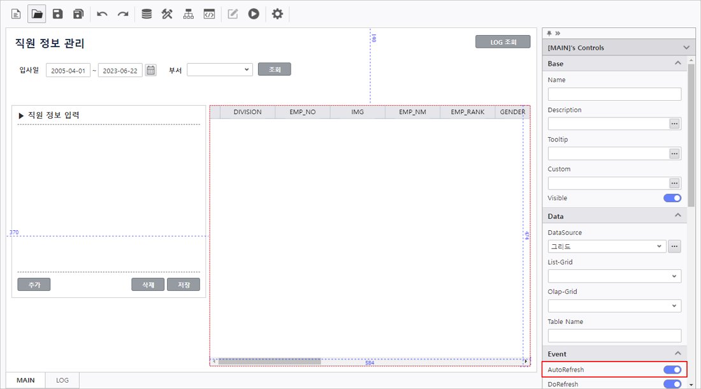This screenshot has width=701, height=389.
Task: Click the New document icon in toolbar
Action: [16, 14]
